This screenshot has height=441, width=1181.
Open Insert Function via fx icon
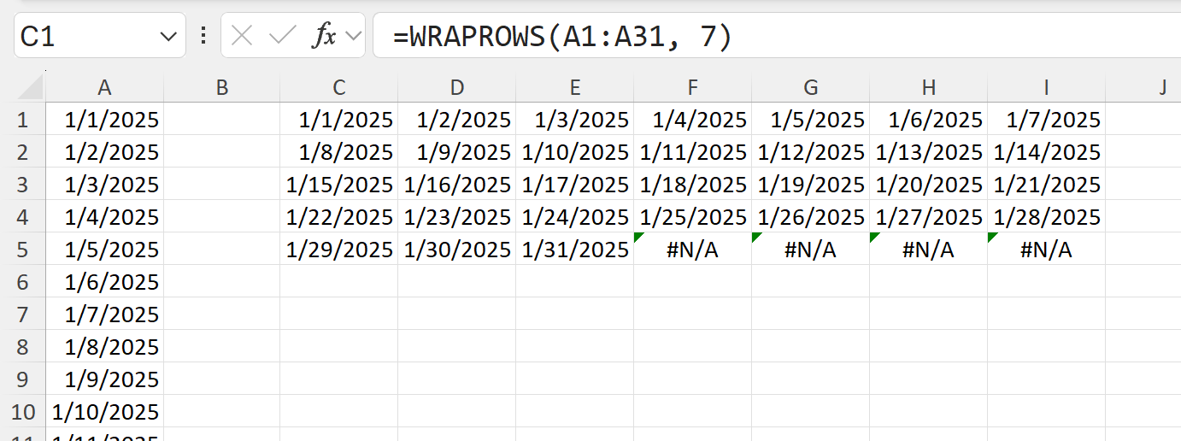tap(324, 36)
